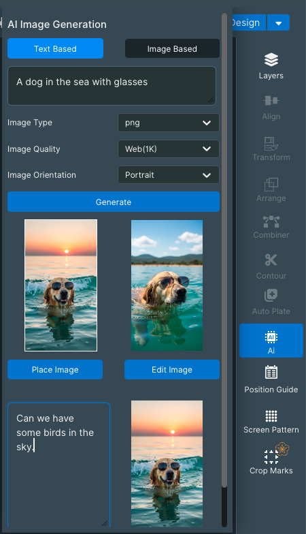Open the Layers panel icon

coord(271,60)
